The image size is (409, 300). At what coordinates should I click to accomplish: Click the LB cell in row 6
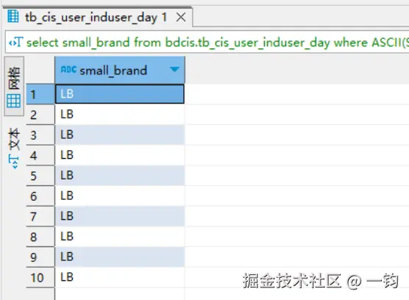[120, 196]
